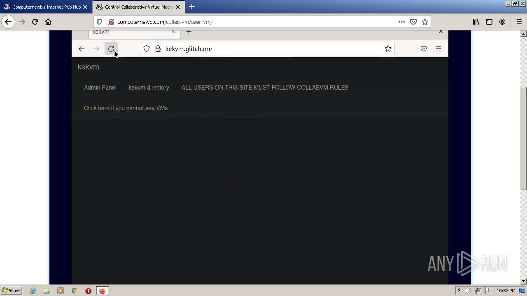Open the network tray icon
Screen dimensions: 527x296
click(478, 291)
